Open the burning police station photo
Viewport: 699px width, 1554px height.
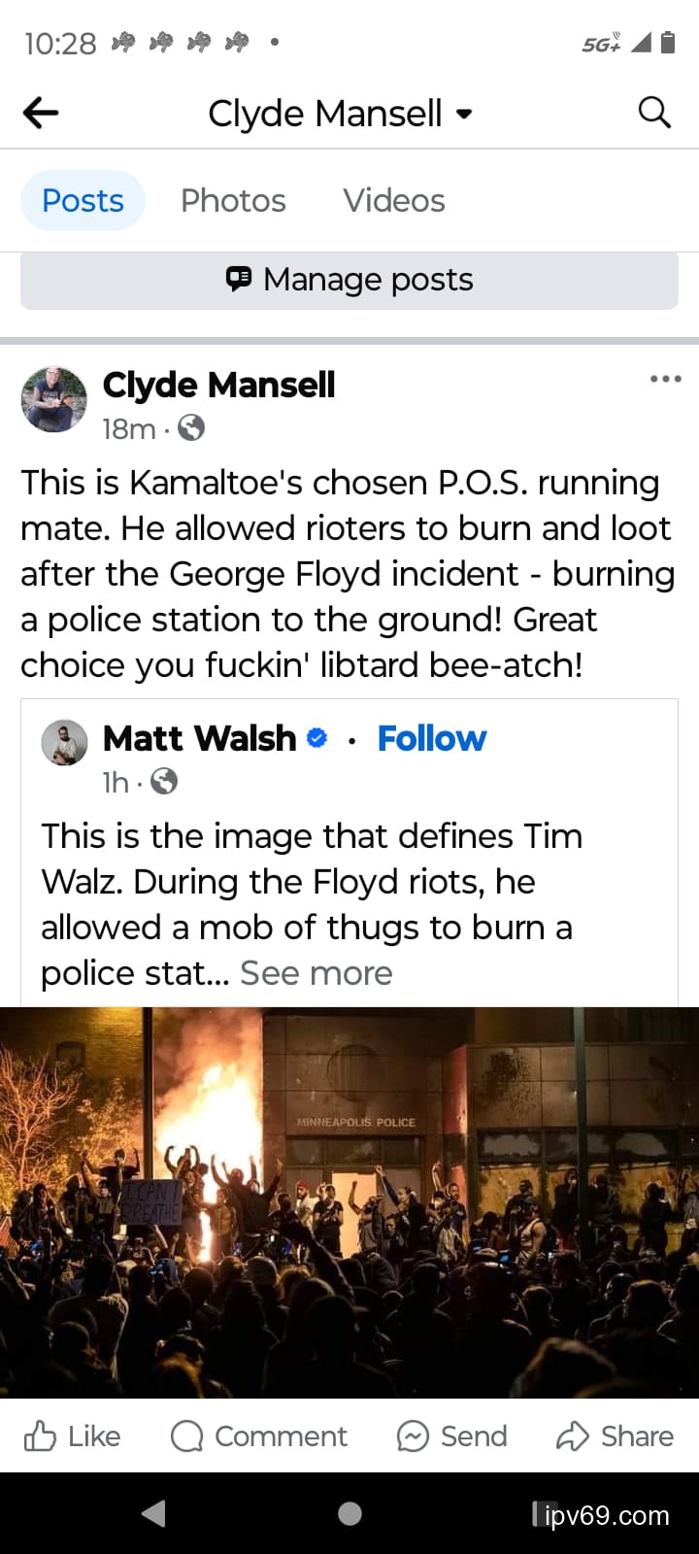pos(349,1202)
